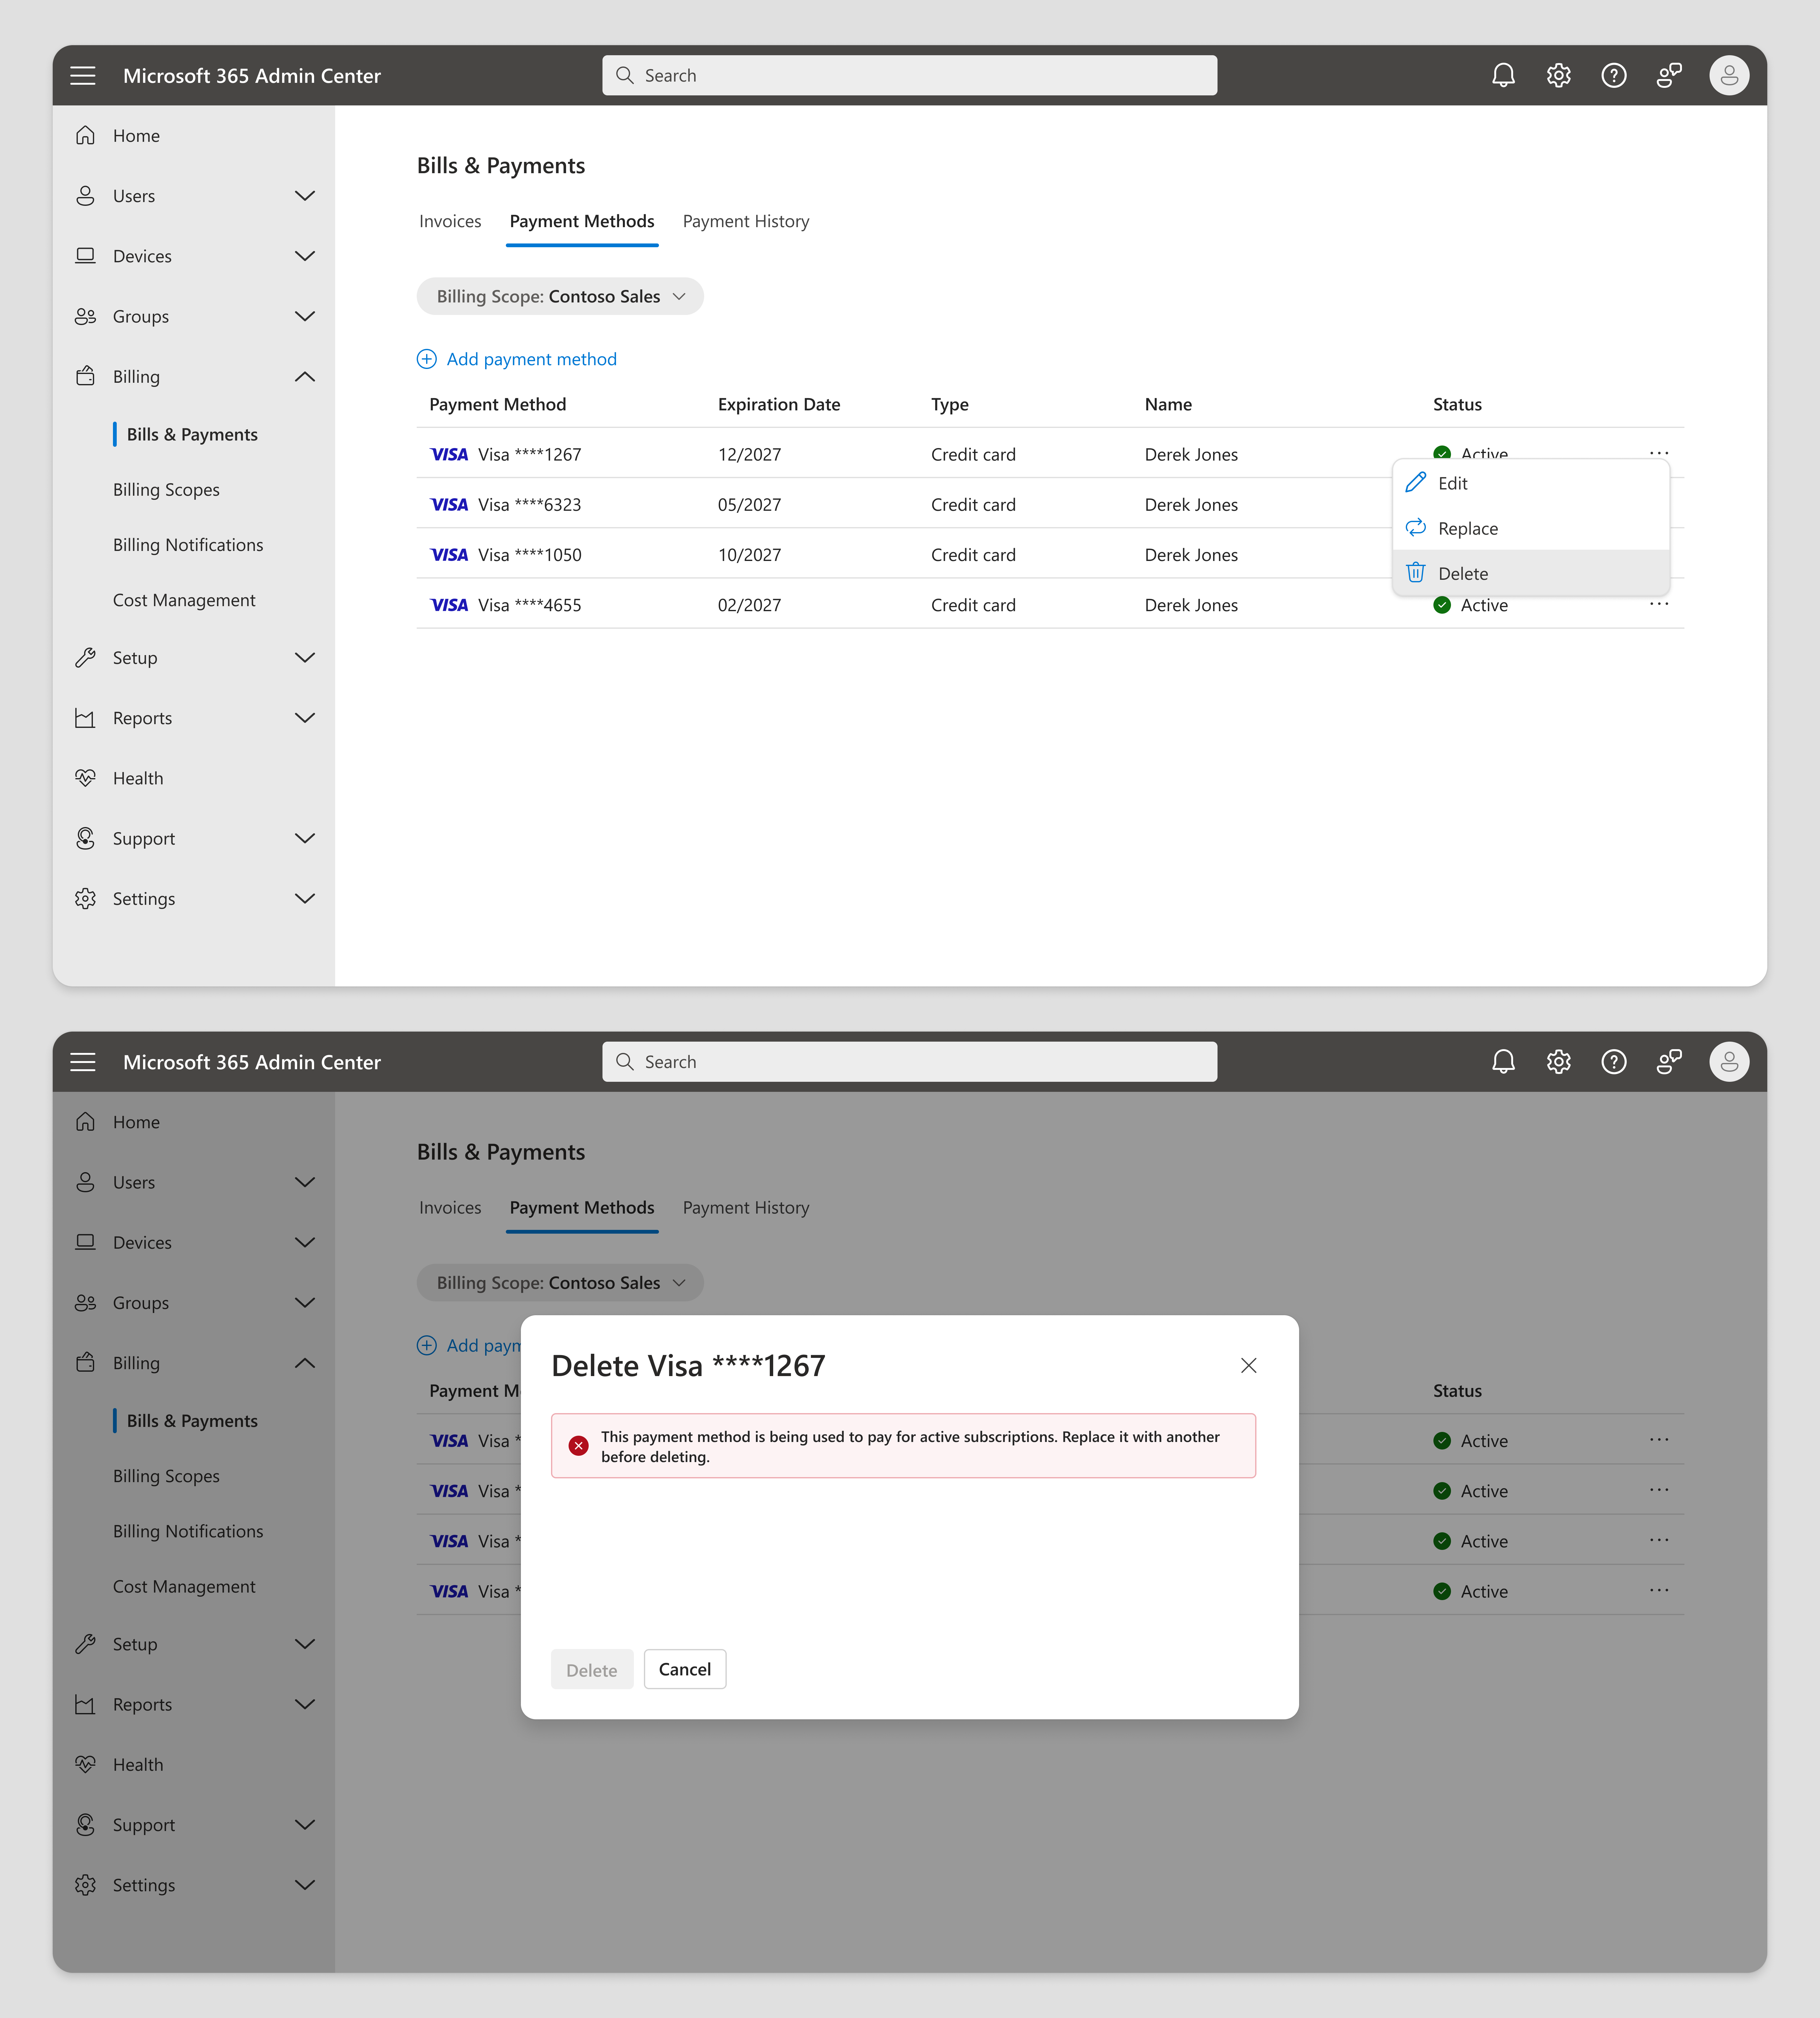Click plus icon beside Add payment method

coord(427,359)
